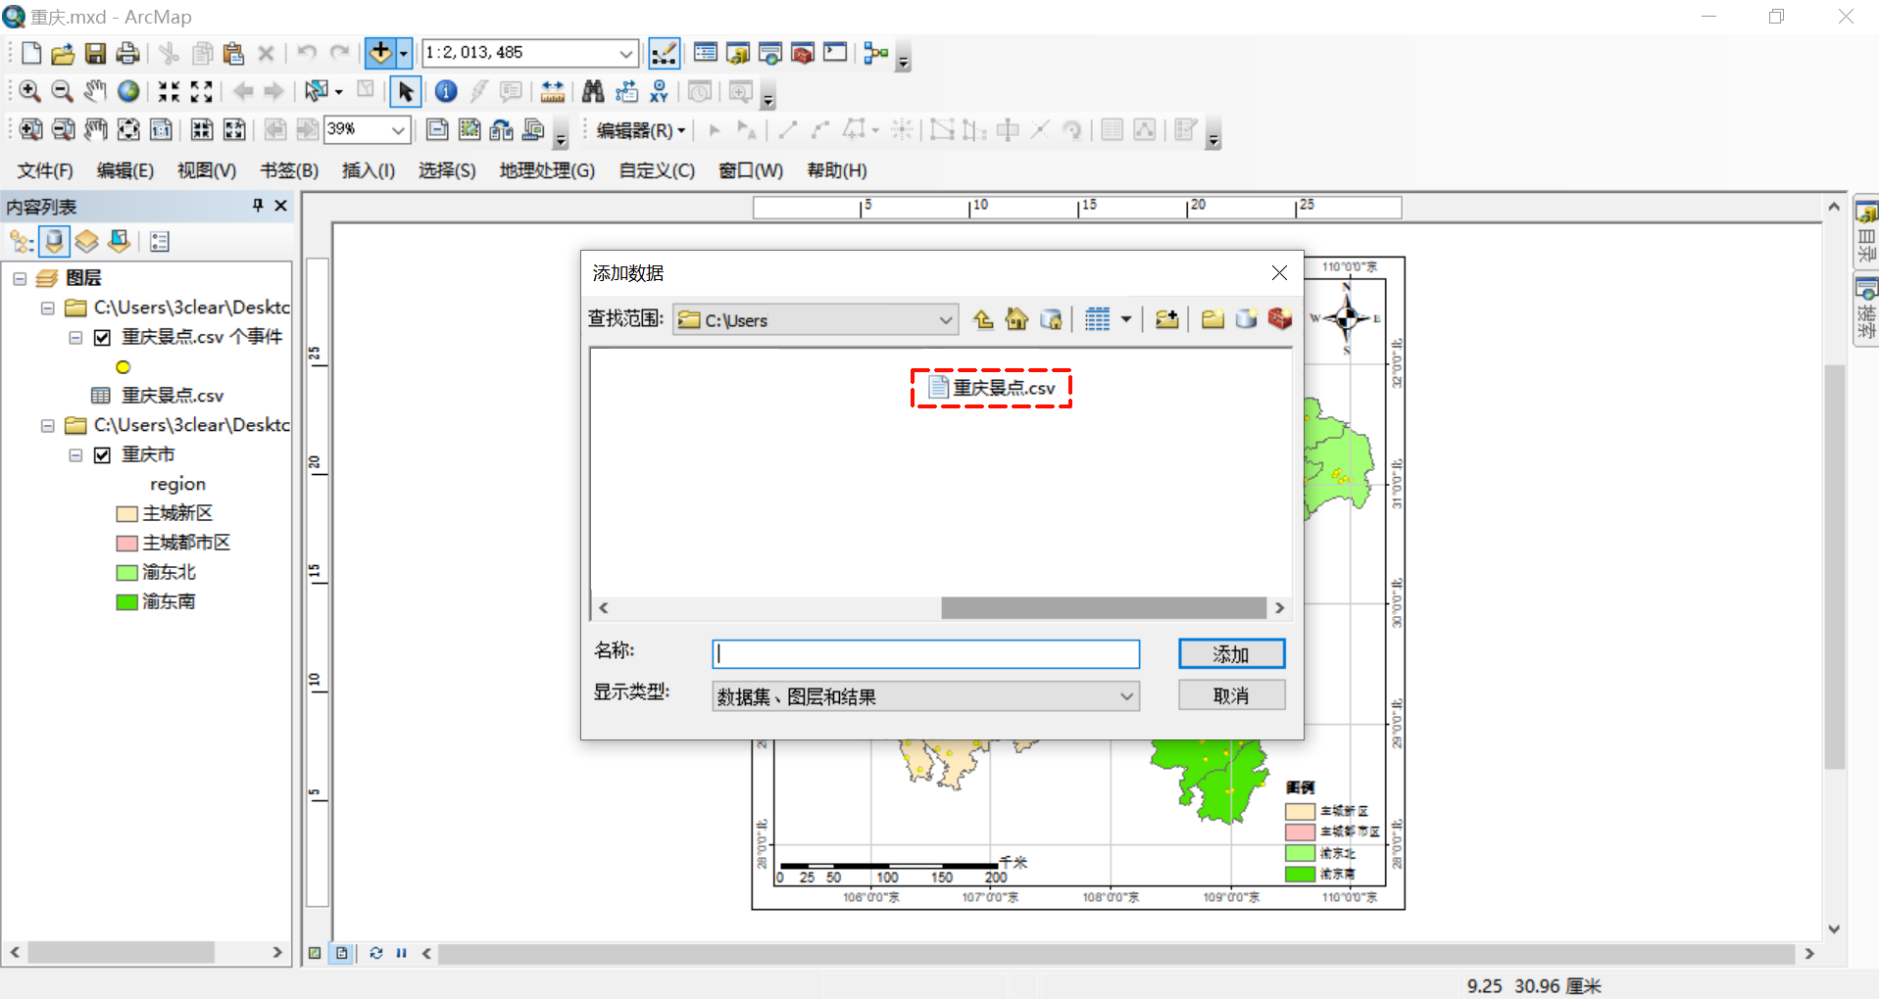Collapse the 重庆市 layer tree node
The width and height of the screenshot is (1879, 999).
pyautogui.click(x=75, y=454)
